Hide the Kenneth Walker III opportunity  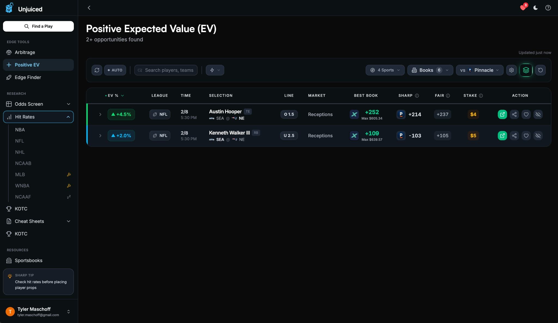pos(538,135)
